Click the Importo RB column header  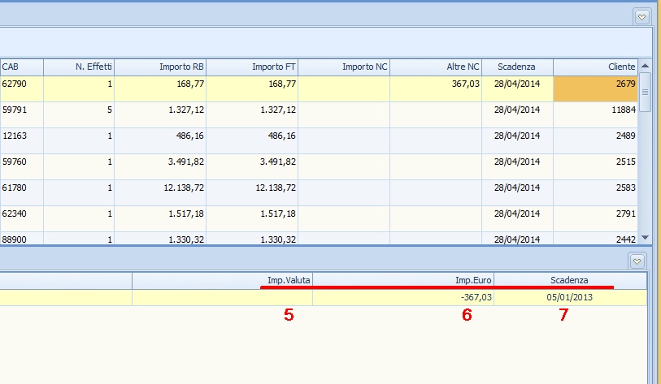(160, 67)
